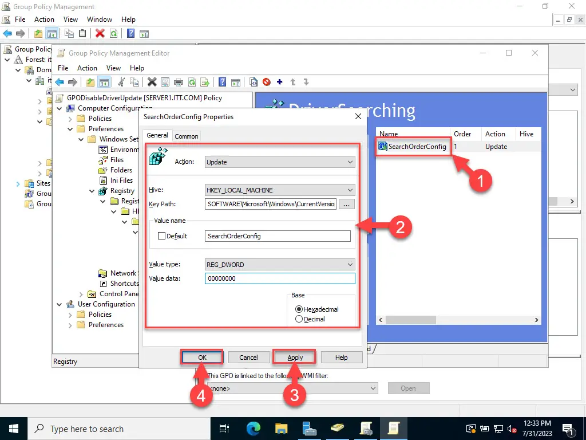The height and width of the screenshot is (440, 586).
Task: Open the WMI filter dropdown showing none
Action: point(292,388)
